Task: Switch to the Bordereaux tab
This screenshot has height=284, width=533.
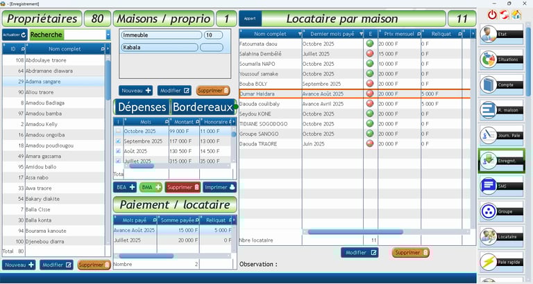Action: coord(203,107)
